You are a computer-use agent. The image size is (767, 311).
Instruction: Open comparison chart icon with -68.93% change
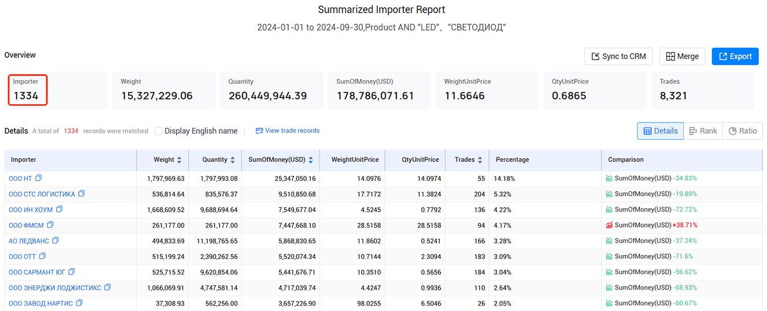point(610,288)
